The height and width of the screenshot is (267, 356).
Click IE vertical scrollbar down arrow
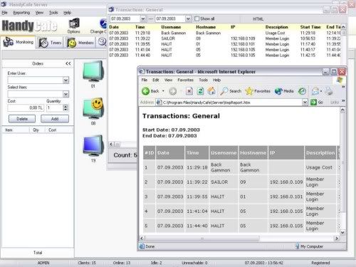pyautogui.click(x=342, y=232)
